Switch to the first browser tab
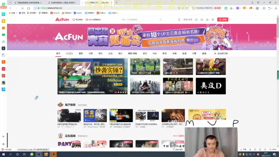Screen dimensions: 279x157 [x=28, y=3]
